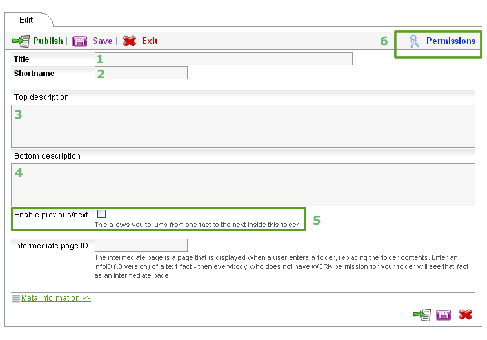Enable the previous/next checkbox
This screenshot has height=340, width=487.
point(101,214)
